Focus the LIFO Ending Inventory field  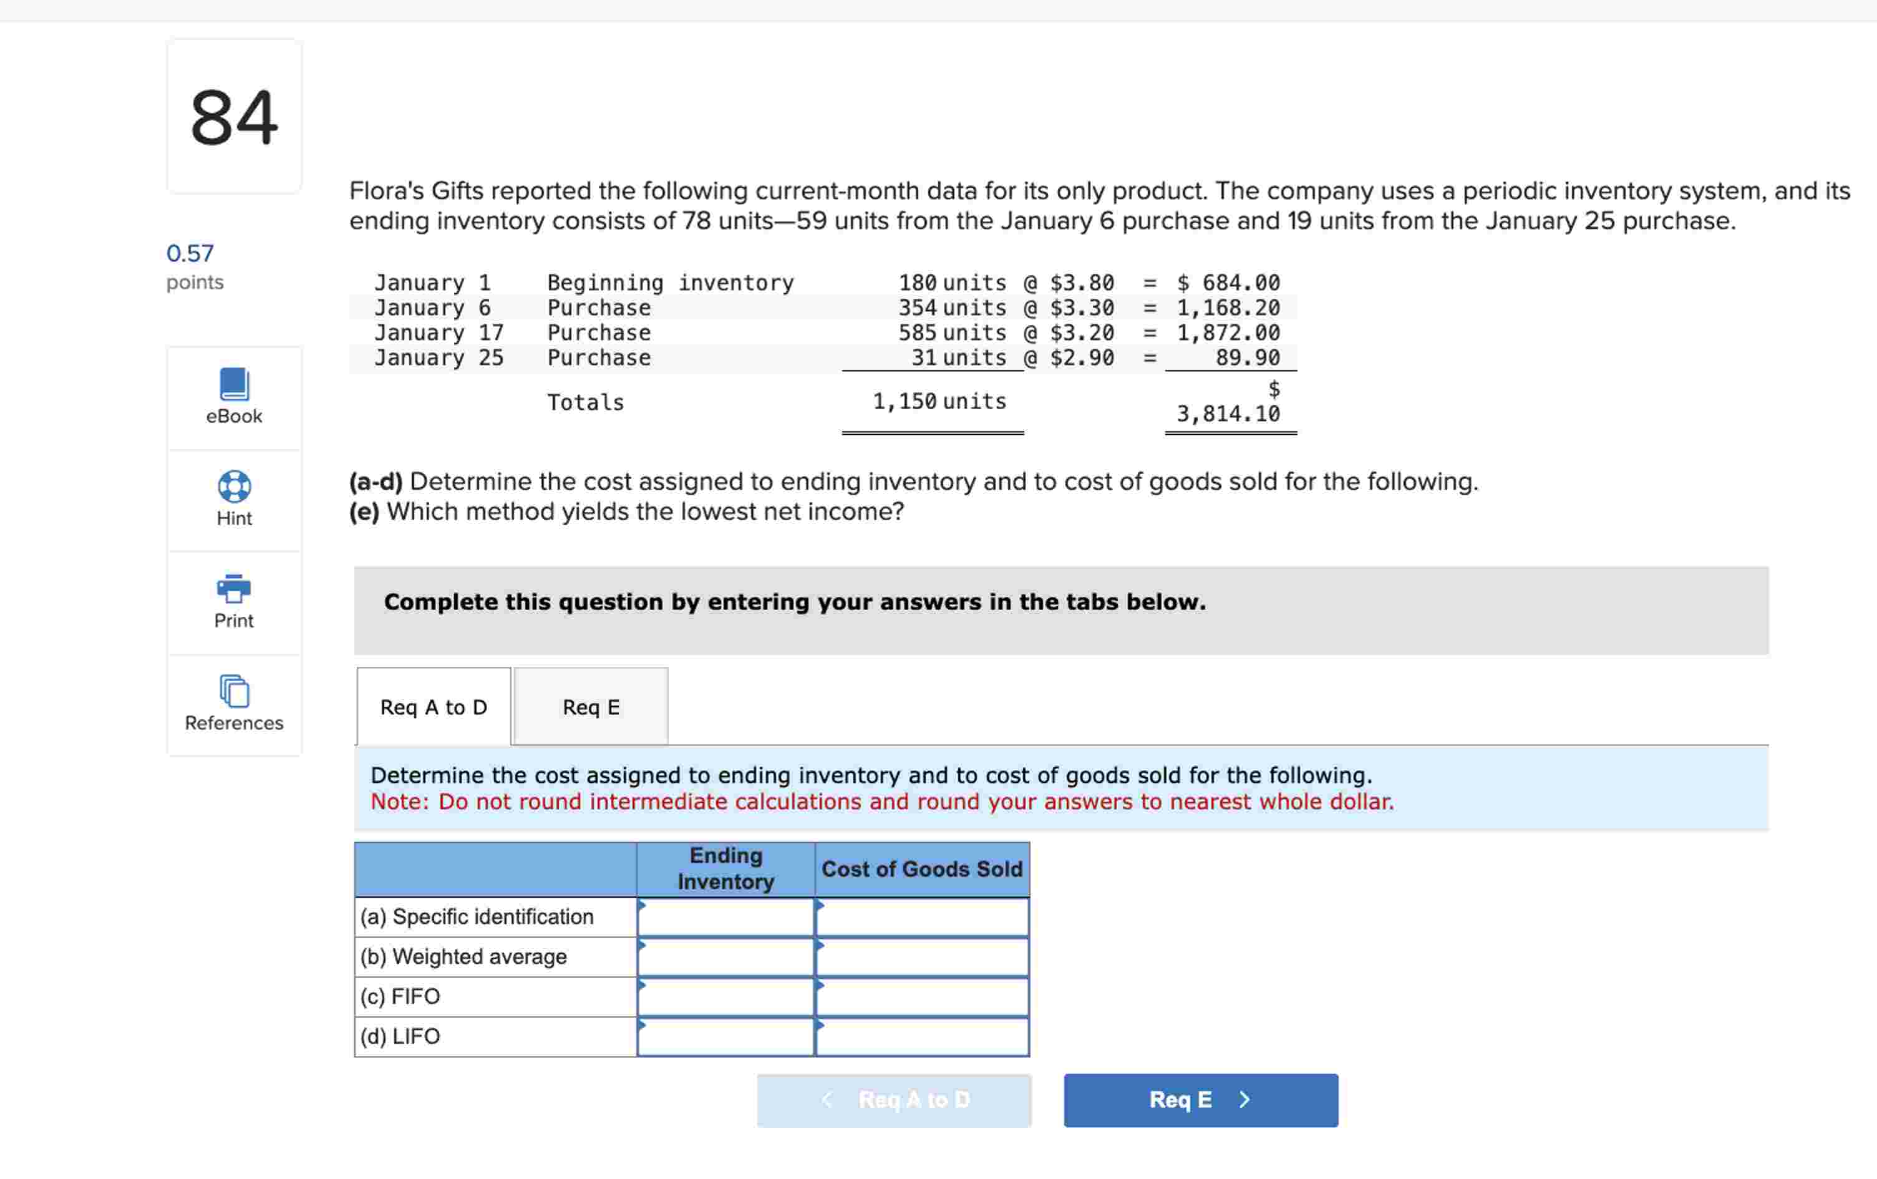click(725, 1036)
